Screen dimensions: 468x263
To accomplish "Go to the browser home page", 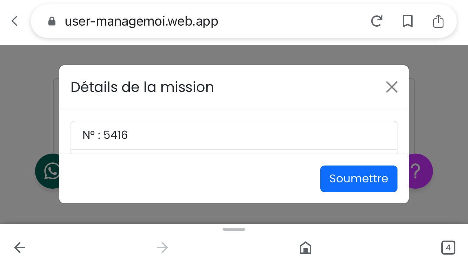I will tap(306, 248).
